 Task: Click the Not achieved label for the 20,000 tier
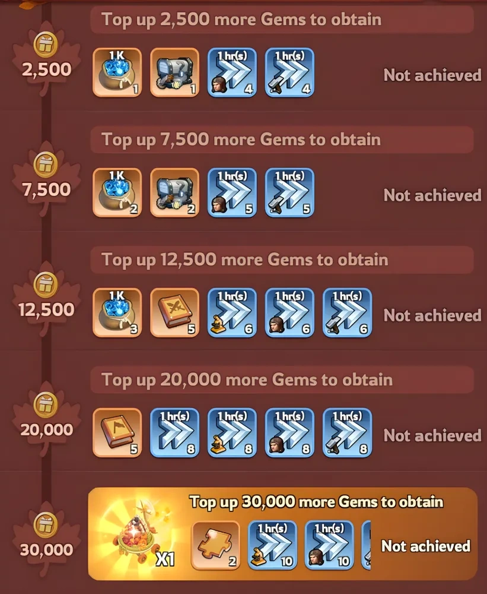point(432,435)
